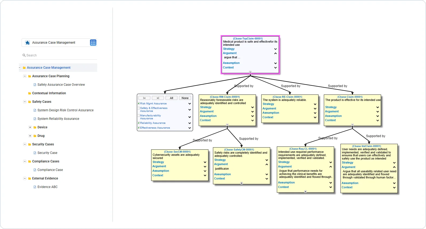The width and height of the screenshot is (426, 229).
Task: Toggle the Effectiveness Assurance checkbox
Action: click(139, 128)
